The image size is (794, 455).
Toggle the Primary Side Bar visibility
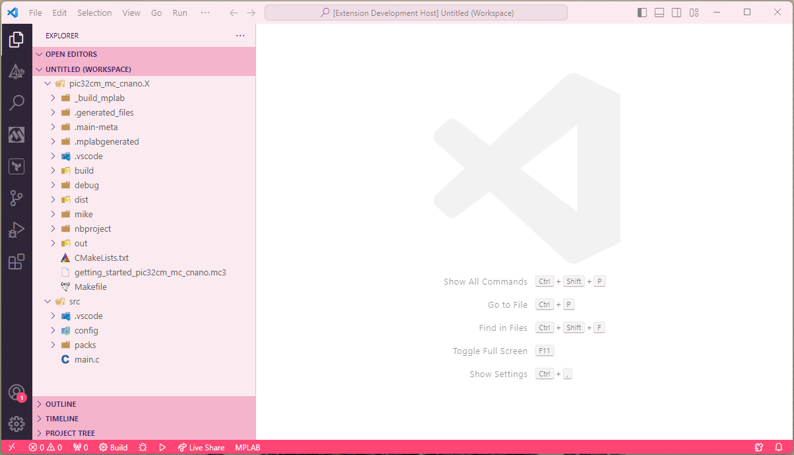[642, 13]
